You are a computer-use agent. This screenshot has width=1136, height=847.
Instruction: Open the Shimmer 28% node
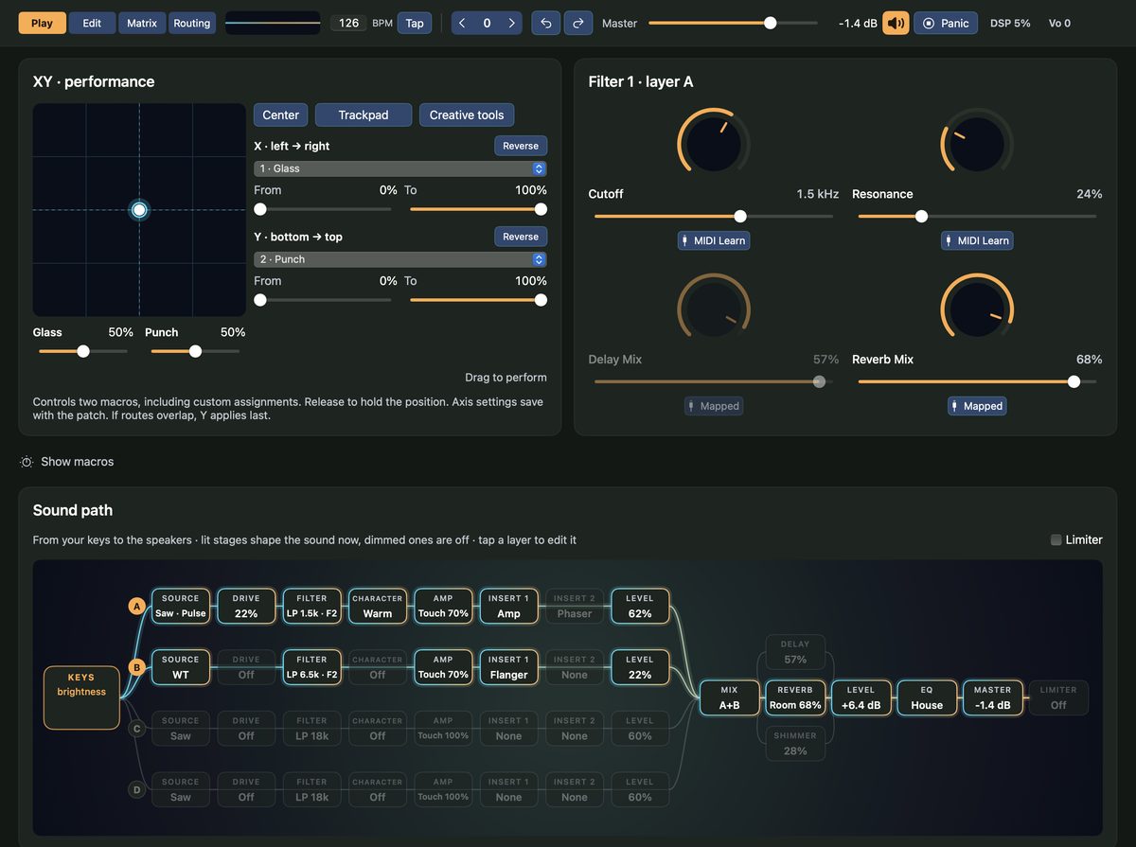click(795, 743)
